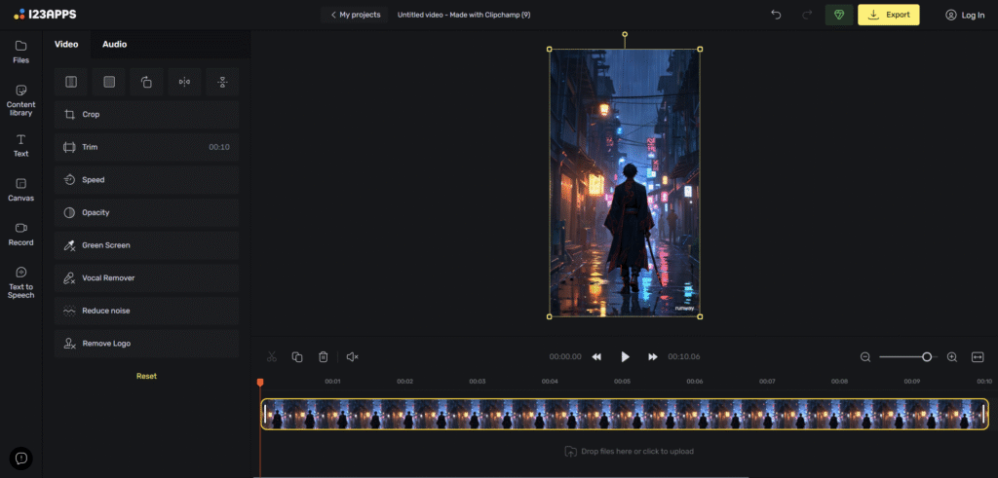
Task: Open the Canvas settings panel
Action: pyautogui.click(x=21, y=190)
